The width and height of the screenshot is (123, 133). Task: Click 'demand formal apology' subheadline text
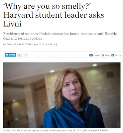click(23, 38)
